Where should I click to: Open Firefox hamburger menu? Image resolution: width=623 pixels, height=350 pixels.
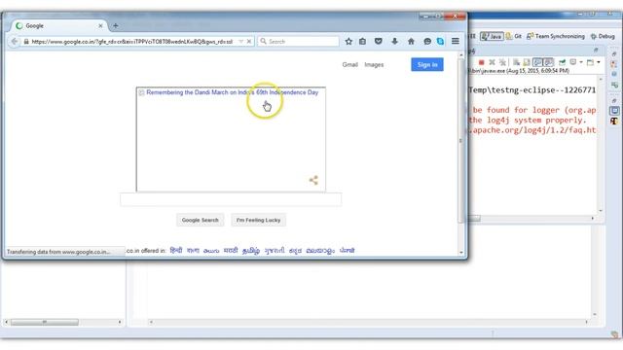456,41
